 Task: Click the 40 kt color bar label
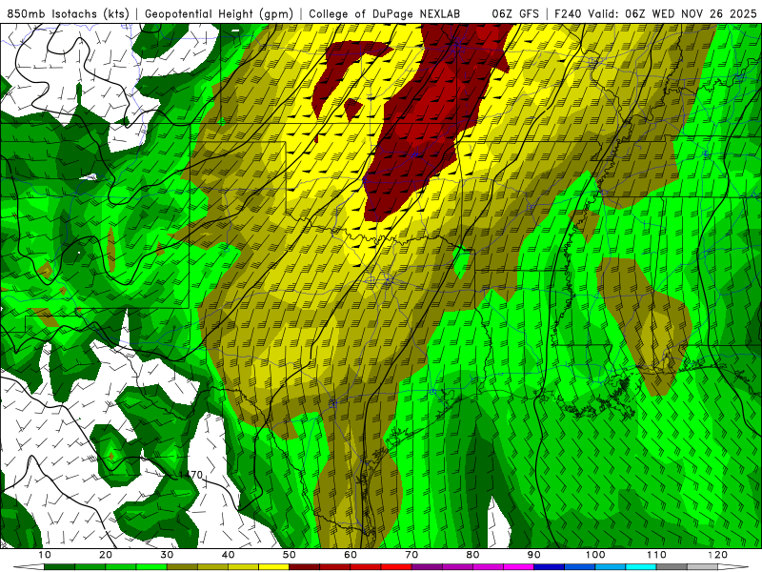tap(228, 555)
